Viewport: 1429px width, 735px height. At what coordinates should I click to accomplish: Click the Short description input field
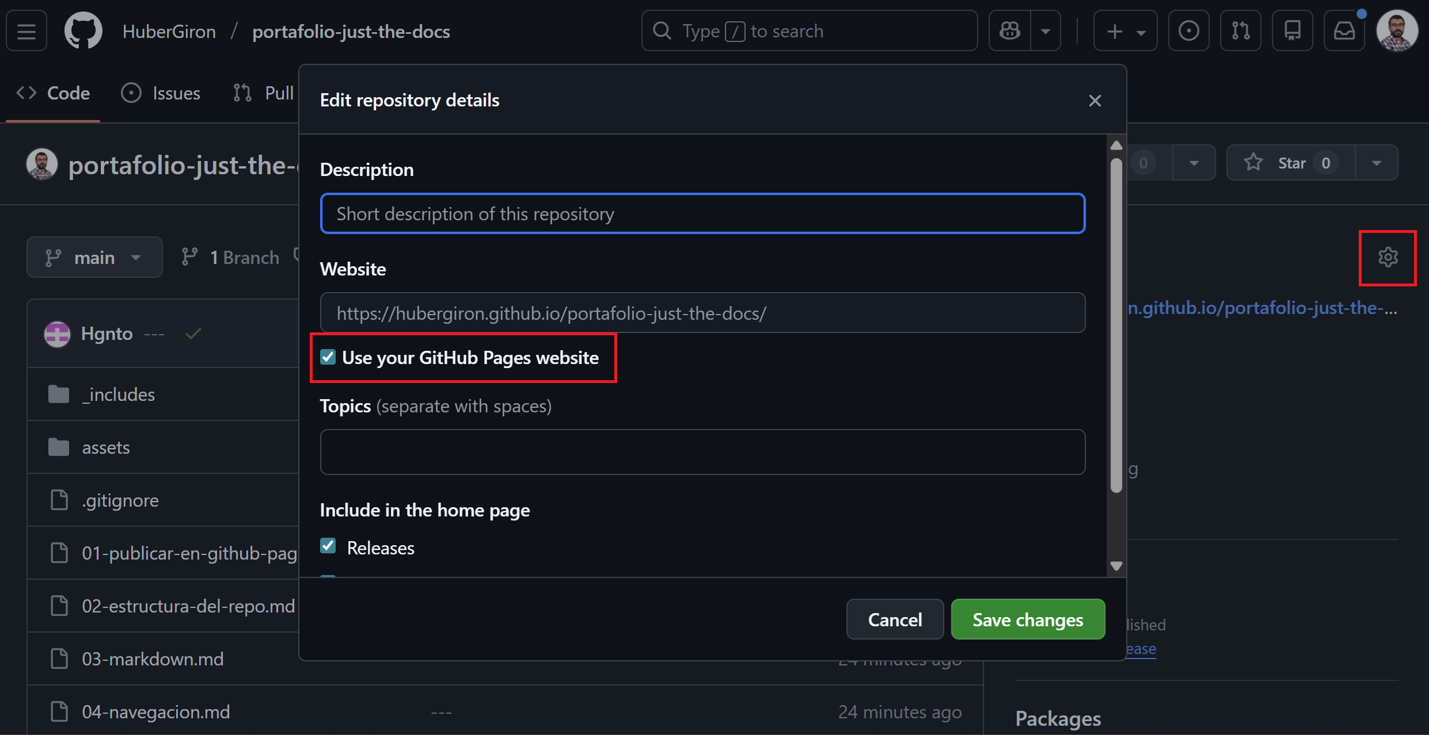701,213
